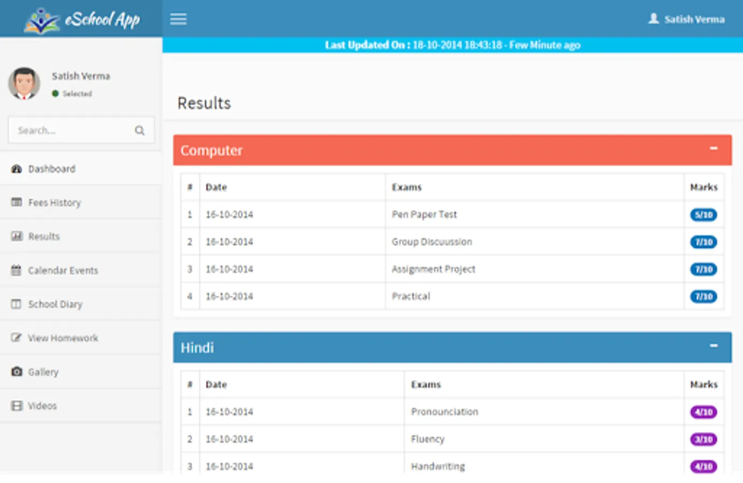This screenshot has height=483, width=743.
Task: Click the search magnifier icon
Action: [x=139, y=130]
